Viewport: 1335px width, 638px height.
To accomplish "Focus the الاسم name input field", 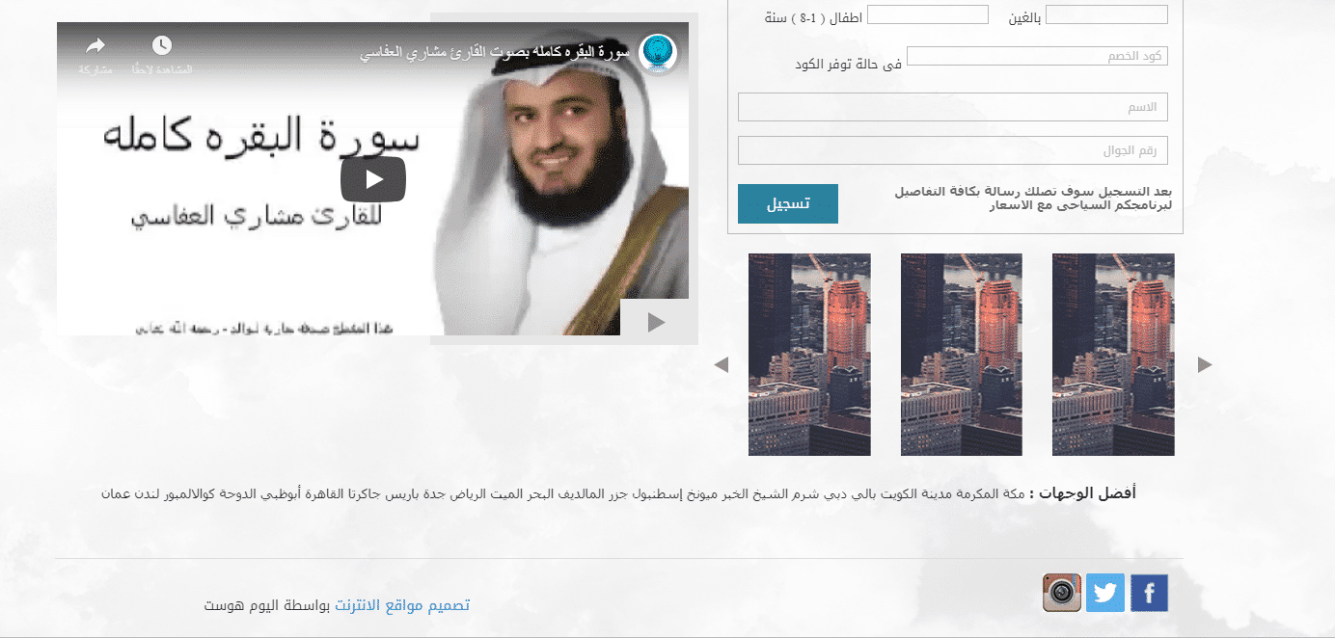I will (953, 107).
